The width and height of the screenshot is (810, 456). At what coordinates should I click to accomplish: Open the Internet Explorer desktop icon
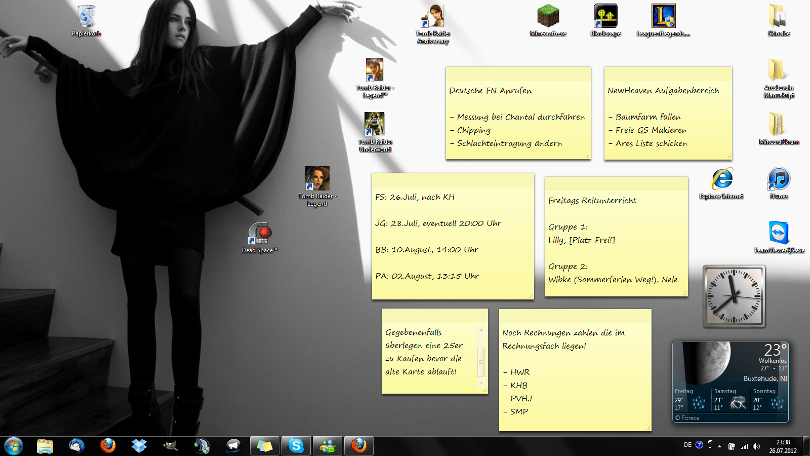[x=721, y=180]
